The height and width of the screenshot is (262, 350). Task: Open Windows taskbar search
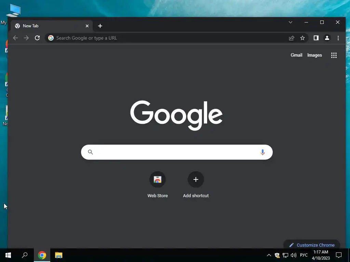point(25,255)
